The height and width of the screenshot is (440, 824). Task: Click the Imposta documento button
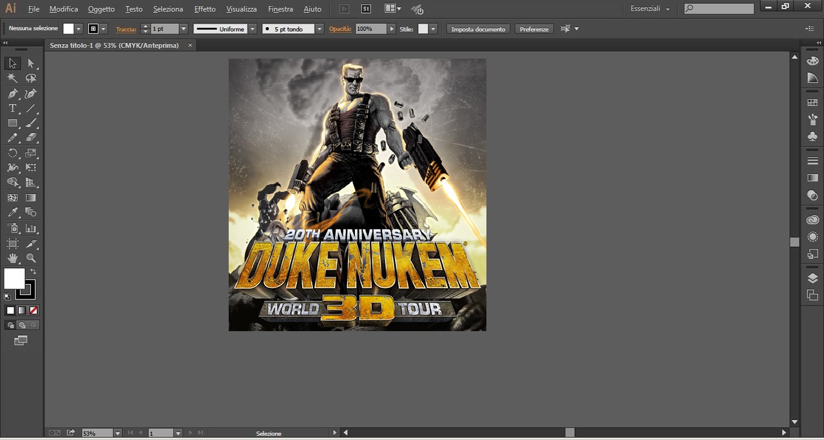point(478,29)
